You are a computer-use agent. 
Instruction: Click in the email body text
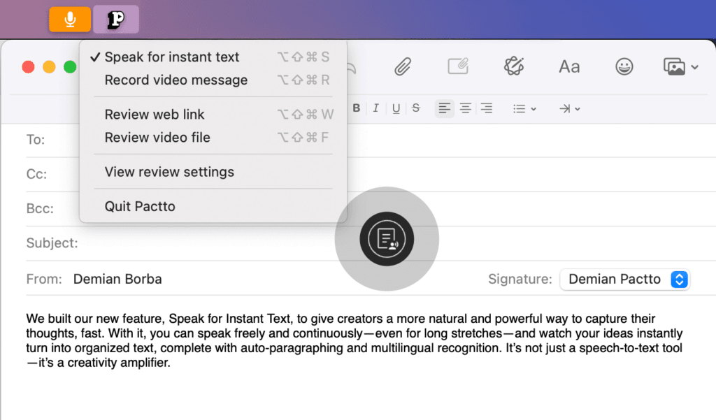click(355, 340)
